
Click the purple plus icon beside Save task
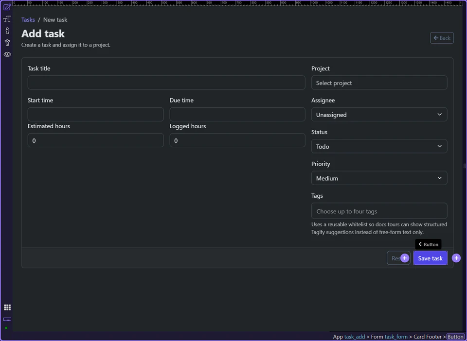456,258
